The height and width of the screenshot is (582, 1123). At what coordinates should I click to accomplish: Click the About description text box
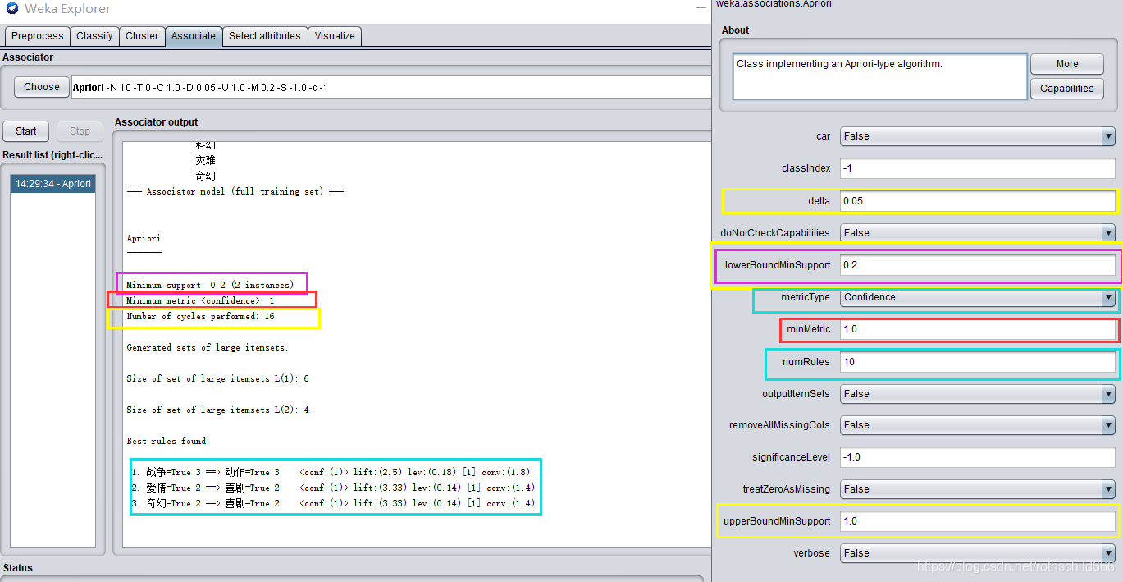[x=879, y=77]
